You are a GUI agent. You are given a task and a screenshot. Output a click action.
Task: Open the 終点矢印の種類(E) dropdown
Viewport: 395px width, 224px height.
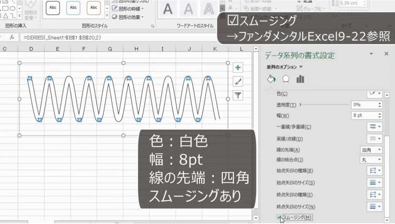pos(374,195)
